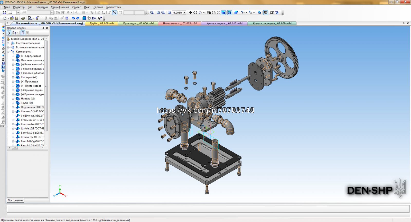Switch to the Плита насоса _ 02.002.m3d tab

[180, 23]
